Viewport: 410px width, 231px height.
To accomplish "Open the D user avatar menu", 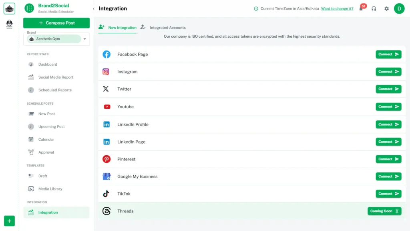I will coord(399,9).
